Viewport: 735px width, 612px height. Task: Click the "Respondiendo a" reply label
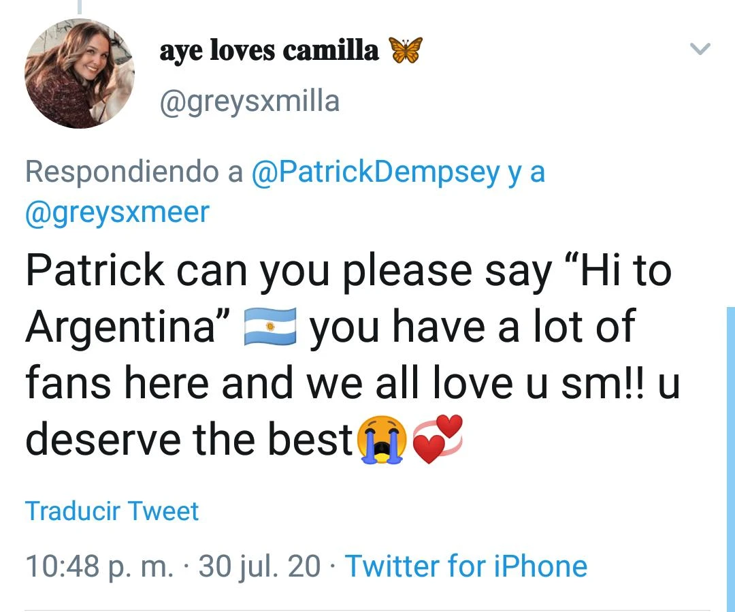[133, 172]
